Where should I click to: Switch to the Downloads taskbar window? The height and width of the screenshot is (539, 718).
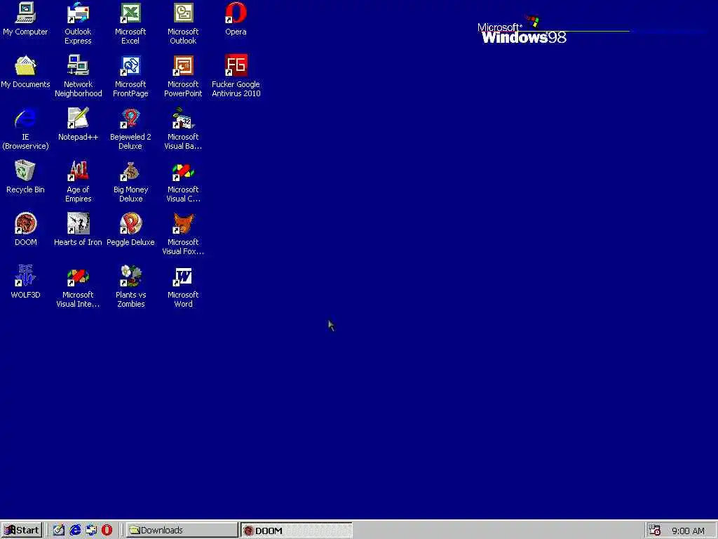click(182, 531)
